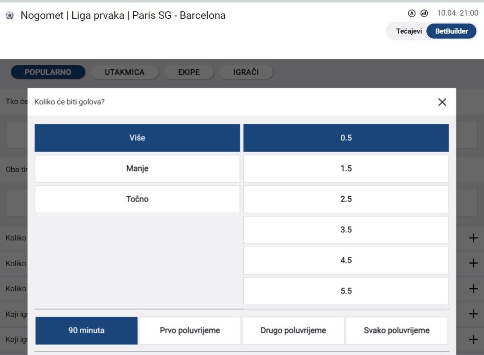Click the soccer ball icon in the header
Viewport: 484px width, 355px height.
tap(9, 15)
